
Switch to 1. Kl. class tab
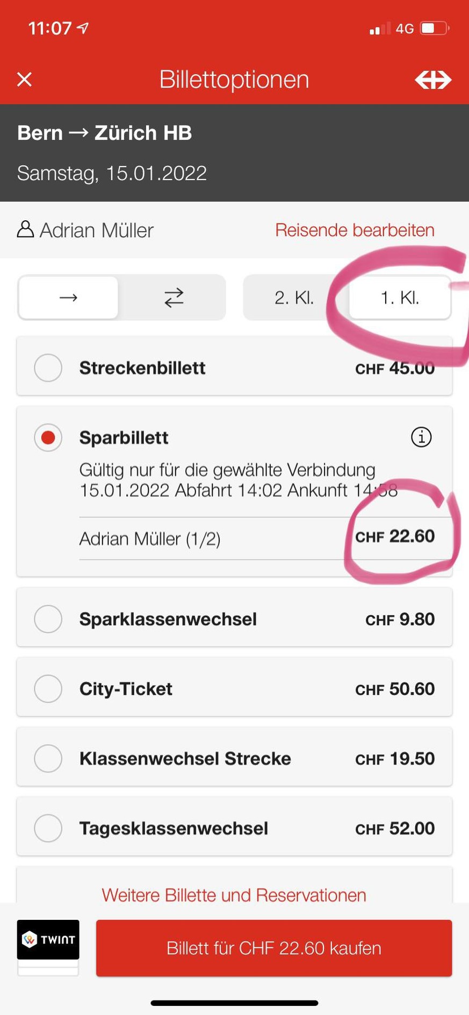(x=400, y=298)
